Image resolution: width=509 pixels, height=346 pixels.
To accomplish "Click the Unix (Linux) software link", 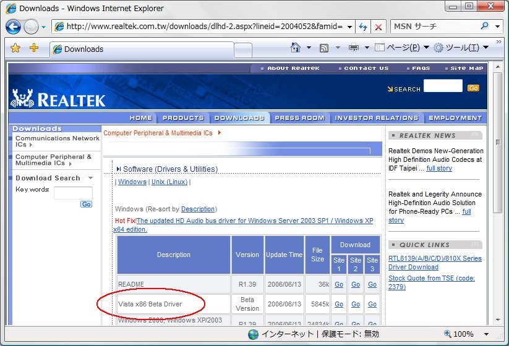I will coord(169,182).
